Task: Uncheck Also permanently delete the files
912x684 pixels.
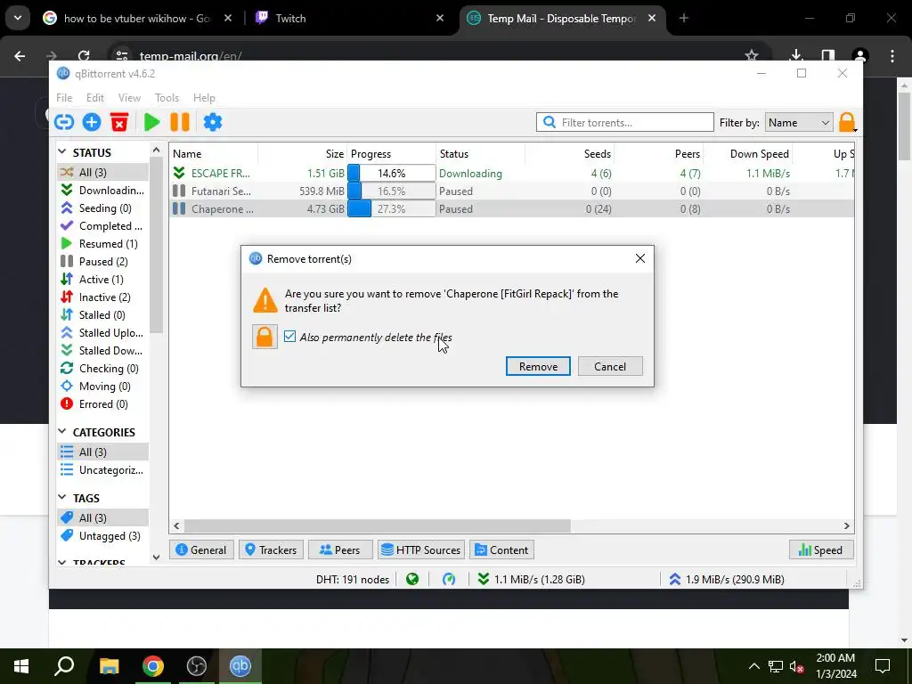Action: tap(289, 337)
